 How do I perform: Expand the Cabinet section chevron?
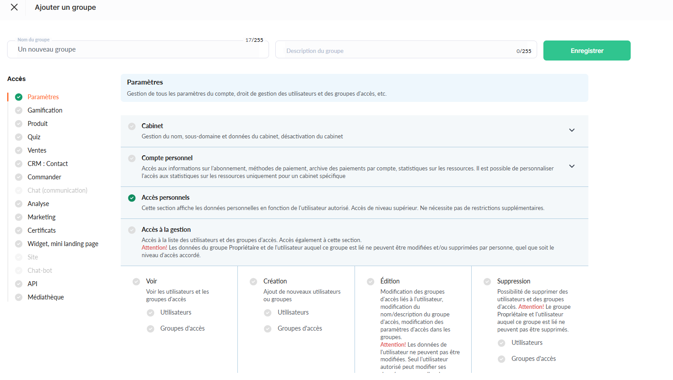572,130
